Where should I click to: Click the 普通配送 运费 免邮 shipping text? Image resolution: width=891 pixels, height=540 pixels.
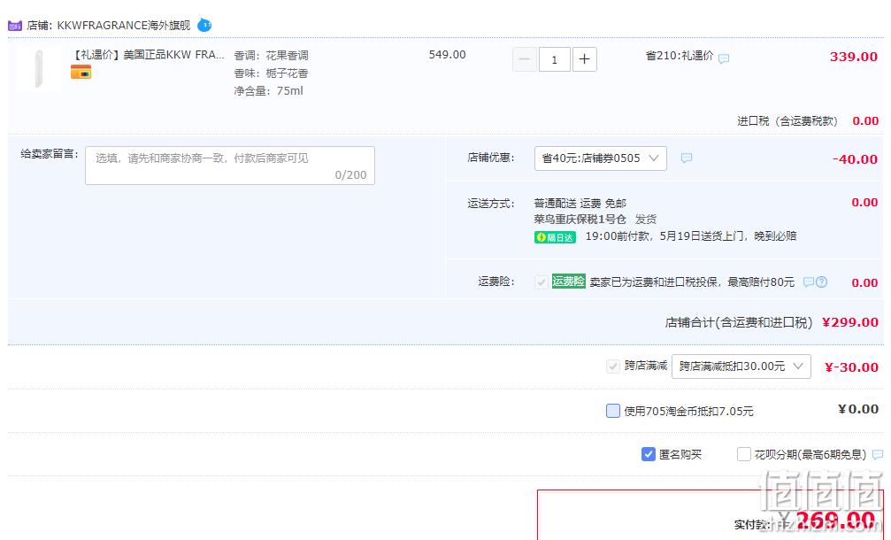(580, 203)
